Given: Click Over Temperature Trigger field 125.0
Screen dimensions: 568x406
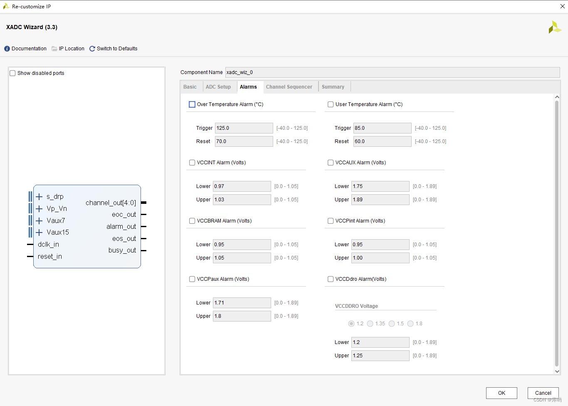Looking at the screenshot, I should [x=244, y=128].
